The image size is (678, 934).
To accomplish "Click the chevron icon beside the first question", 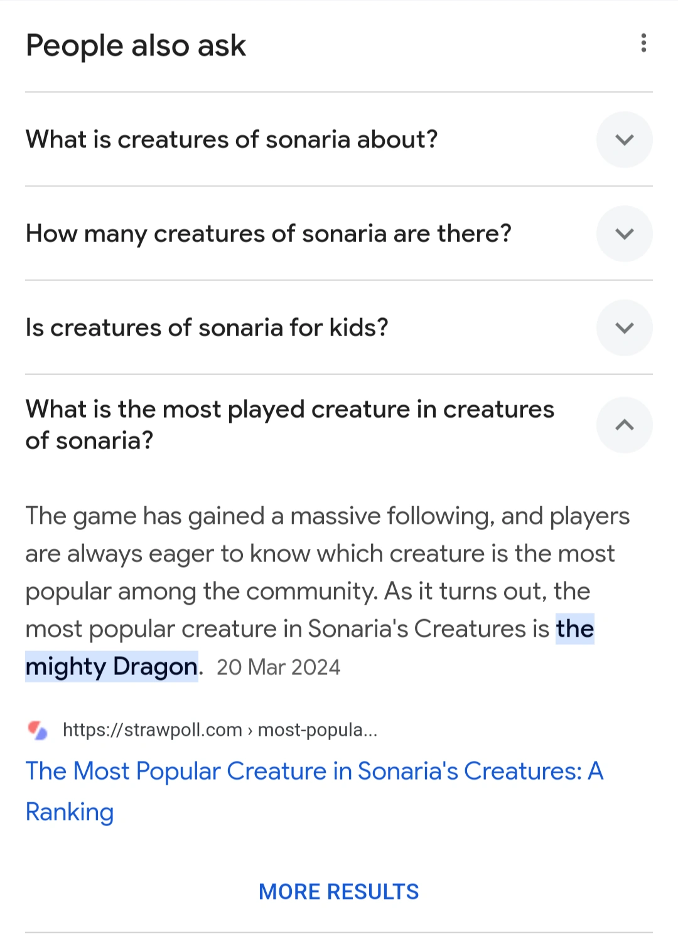I will coord(624,139).
